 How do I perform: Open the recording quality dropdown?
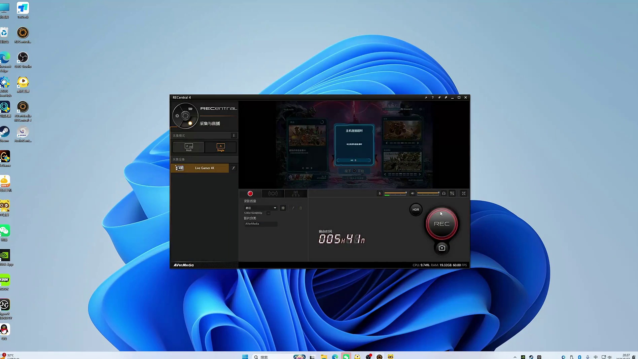coord(261,208)
